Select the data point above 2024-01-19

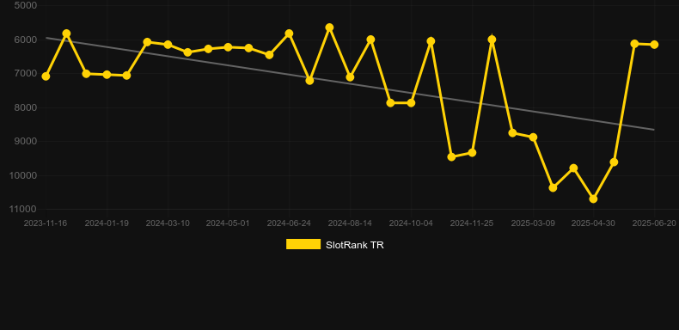(x=107, y=75)
